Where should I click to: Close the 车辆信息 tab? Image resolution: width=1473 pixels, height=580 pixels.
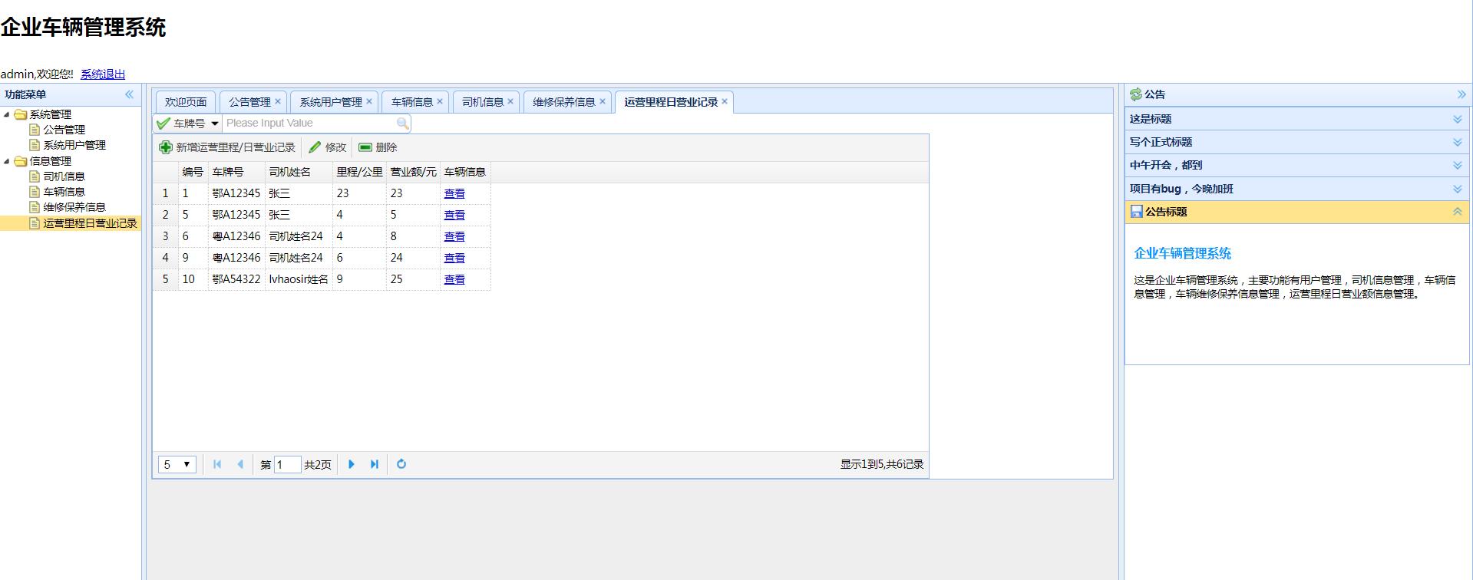pyautogui.click(x=440, y=101)
